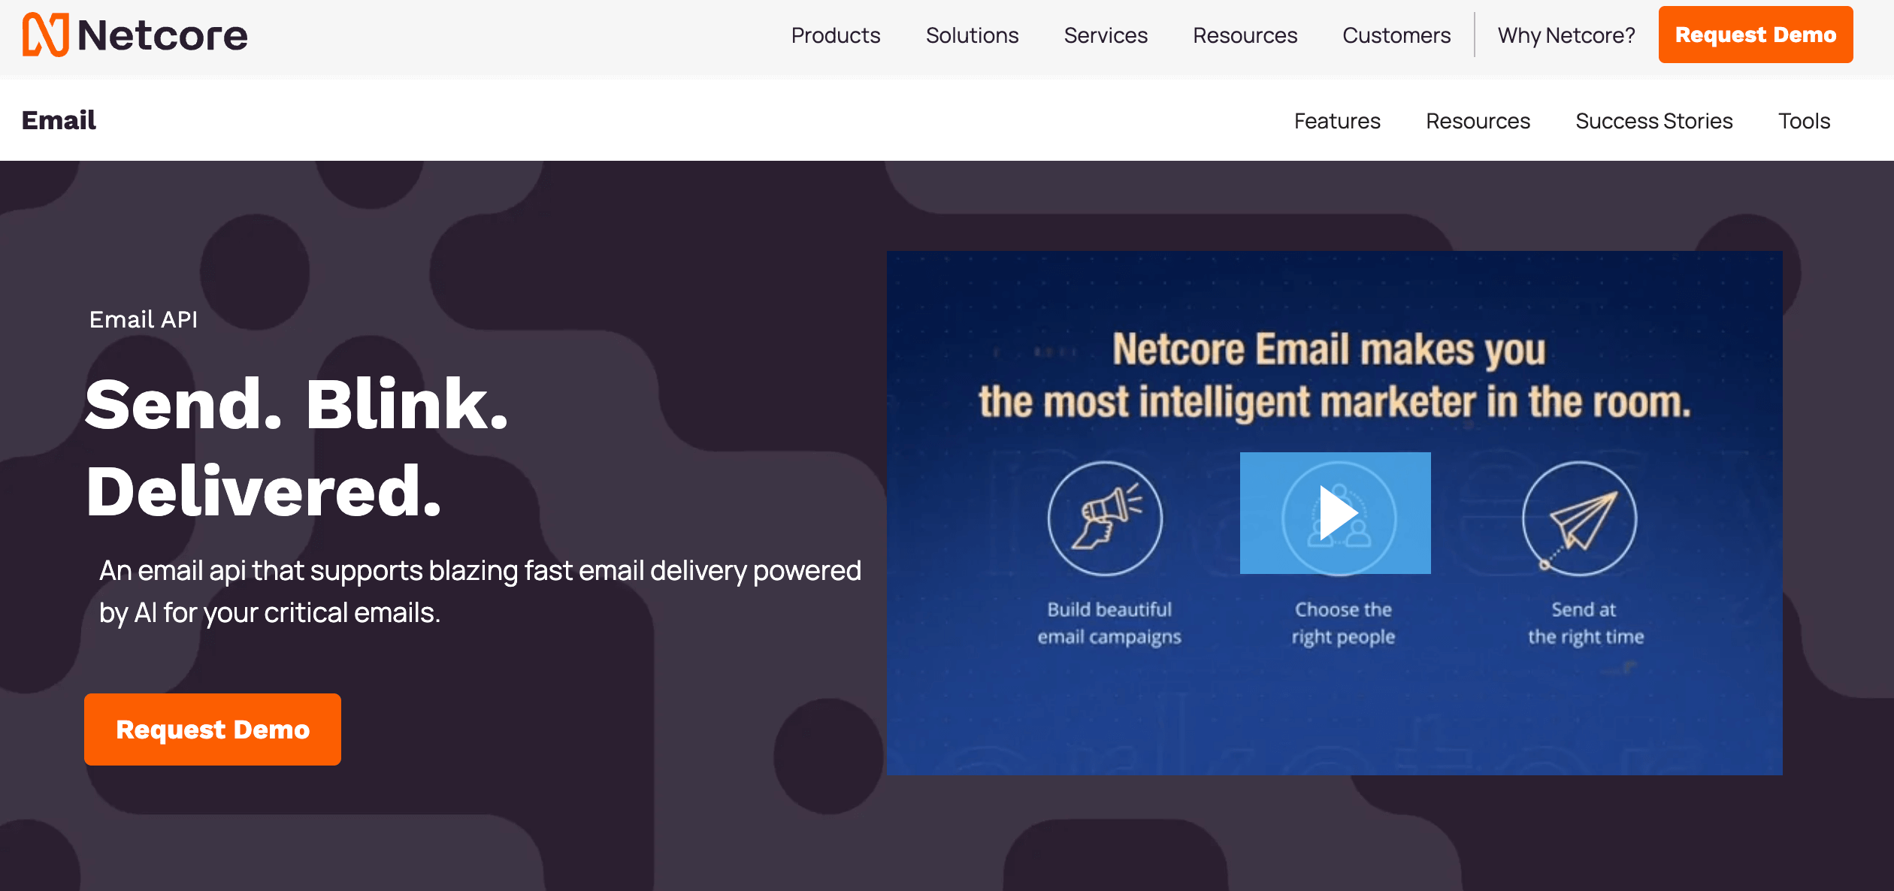Click the Netcore logo icon
The width and height of the screenshot is (1894, 891).
pyautogui.click(x=45, y=35)
